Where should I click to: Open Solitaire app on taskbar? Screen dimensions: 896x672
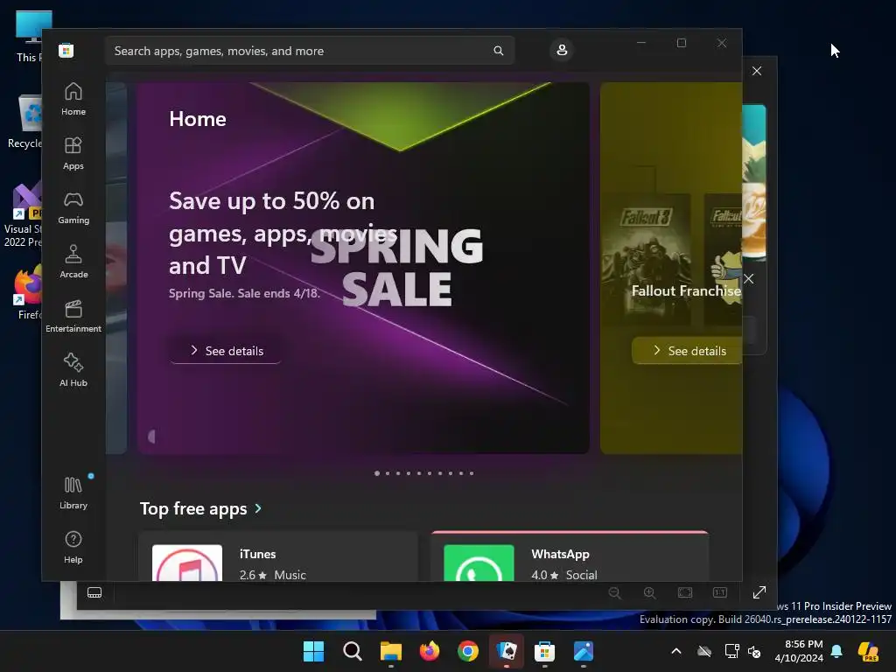pos(507,651)
